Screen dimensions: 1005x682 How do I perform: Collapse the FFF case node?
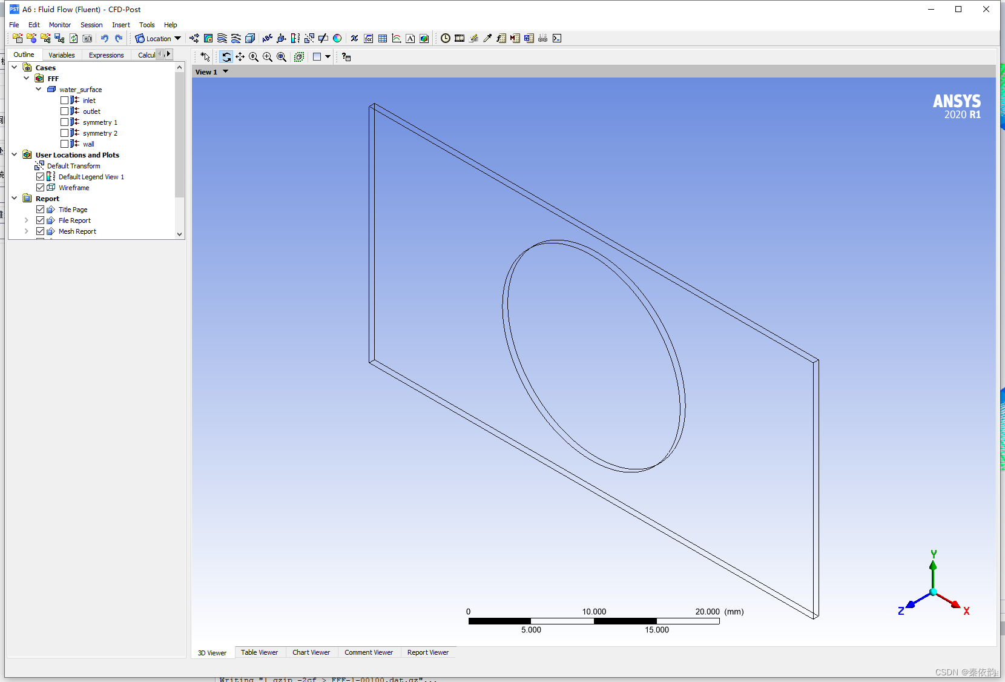[x=27, y=78]
